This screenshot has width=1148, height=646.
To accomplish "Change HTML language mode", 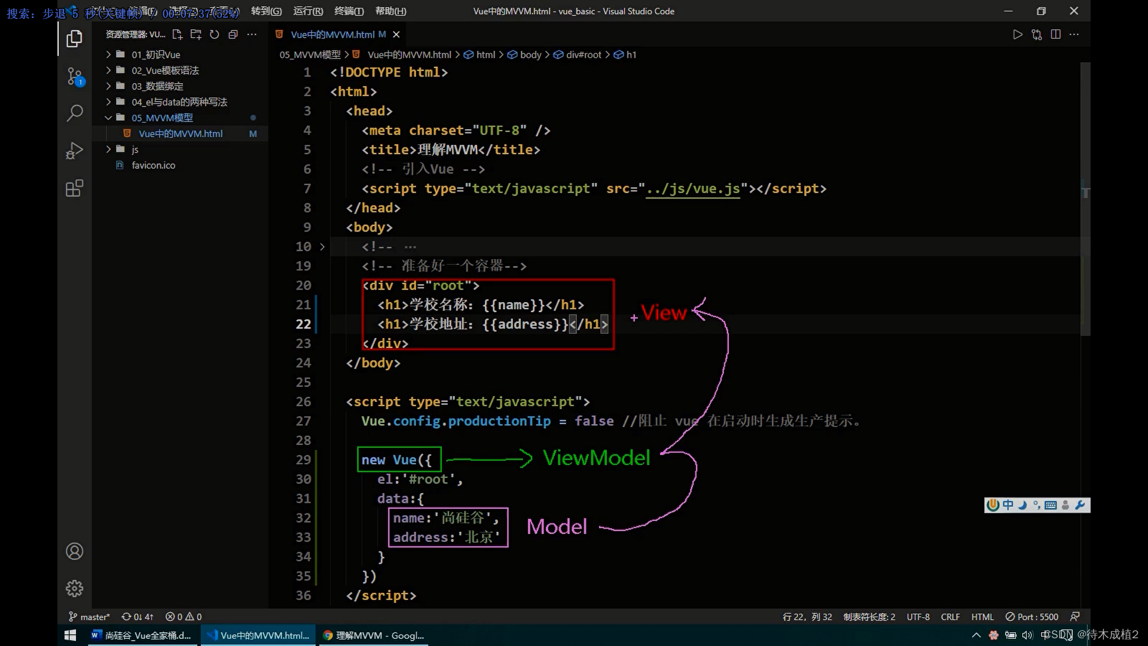I will pyautogui.click(x=982, y=617).
